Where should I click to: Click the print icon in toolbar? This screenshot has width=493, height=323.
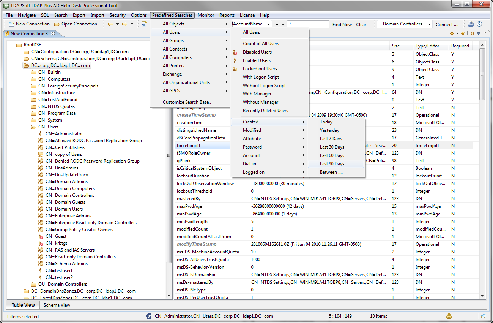pos(471,24)
